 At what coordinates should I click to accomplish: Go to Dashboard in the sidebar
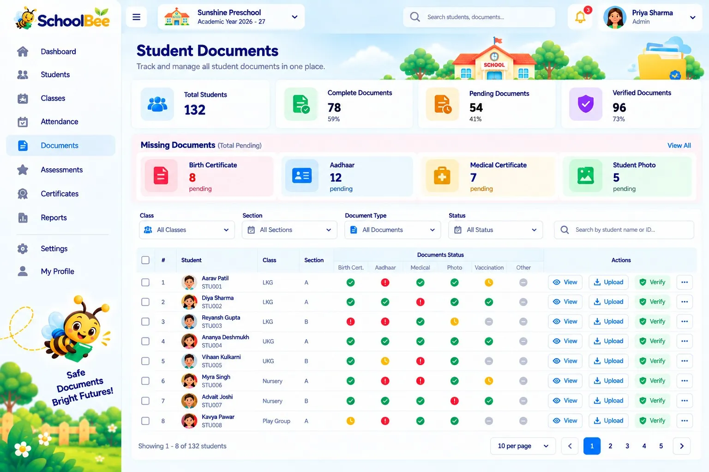(60, 52)
